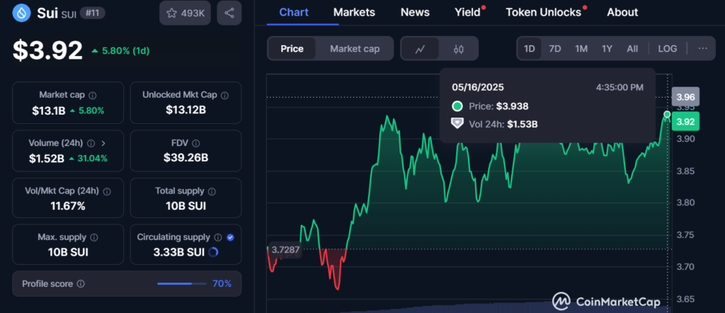Click the 3.96 crosshair price label

tap(685, 97)
